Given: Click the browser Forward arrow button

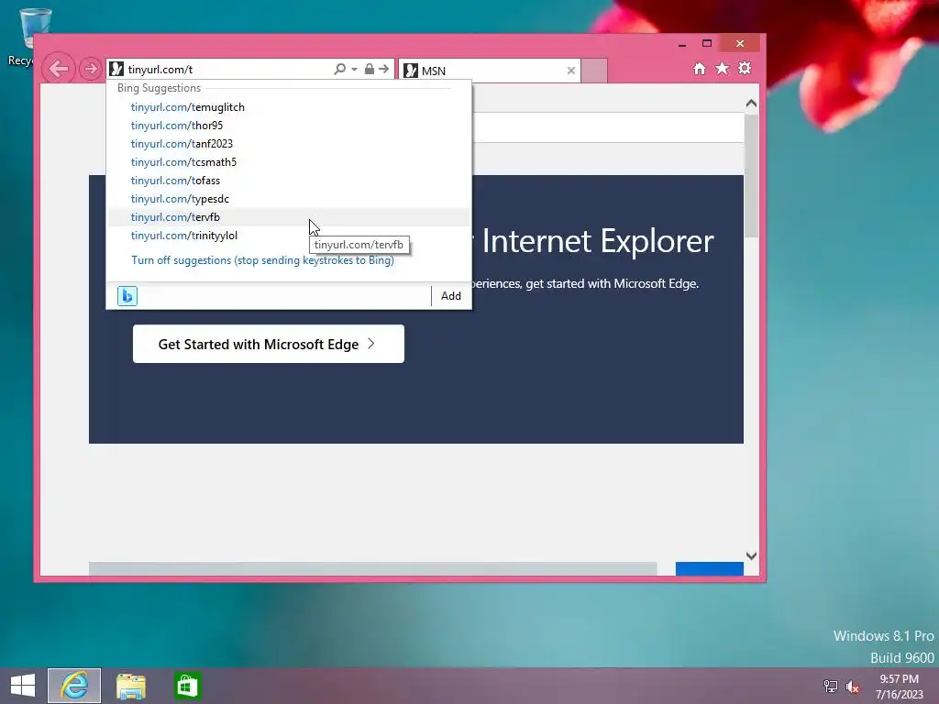Looking at the screenshot, I should 91,69.
